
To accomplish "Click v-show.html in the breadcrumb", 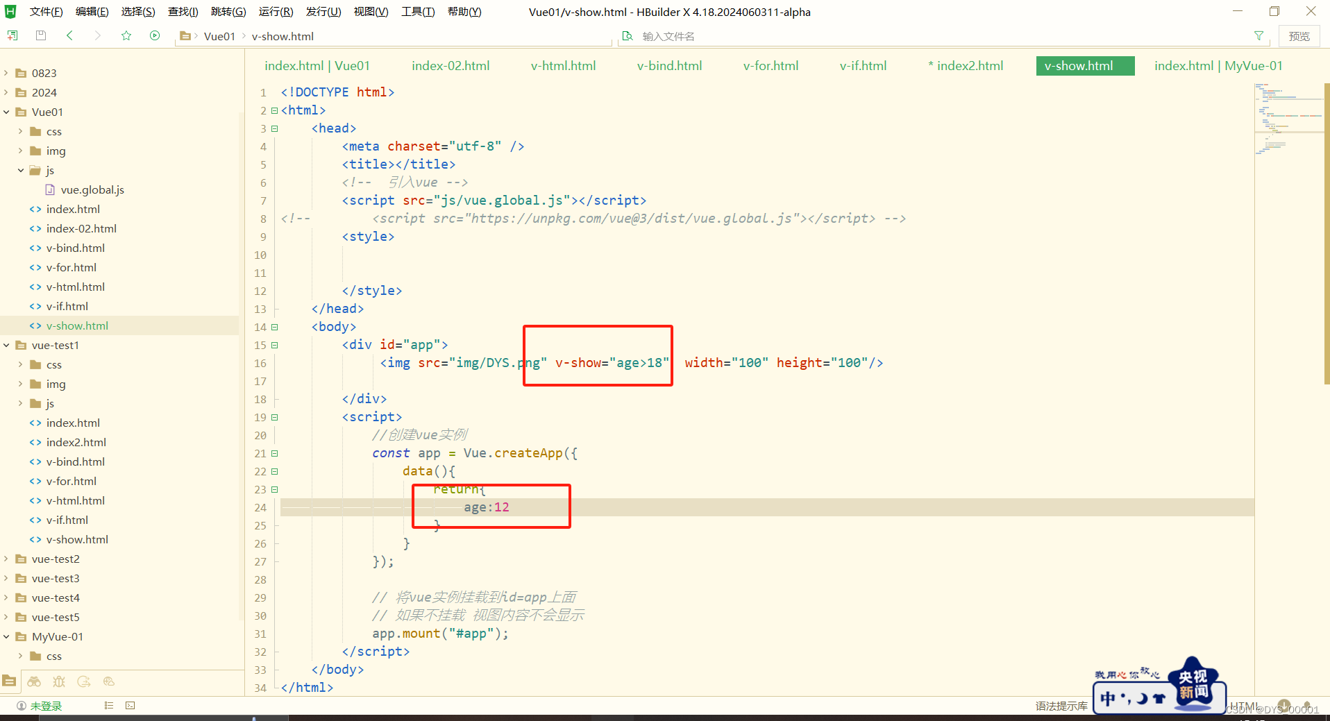I will pyautogui.click(x=283, y=36).
